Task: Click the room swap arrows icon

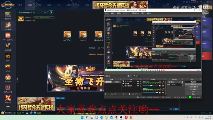Action: tap(45, 13)
